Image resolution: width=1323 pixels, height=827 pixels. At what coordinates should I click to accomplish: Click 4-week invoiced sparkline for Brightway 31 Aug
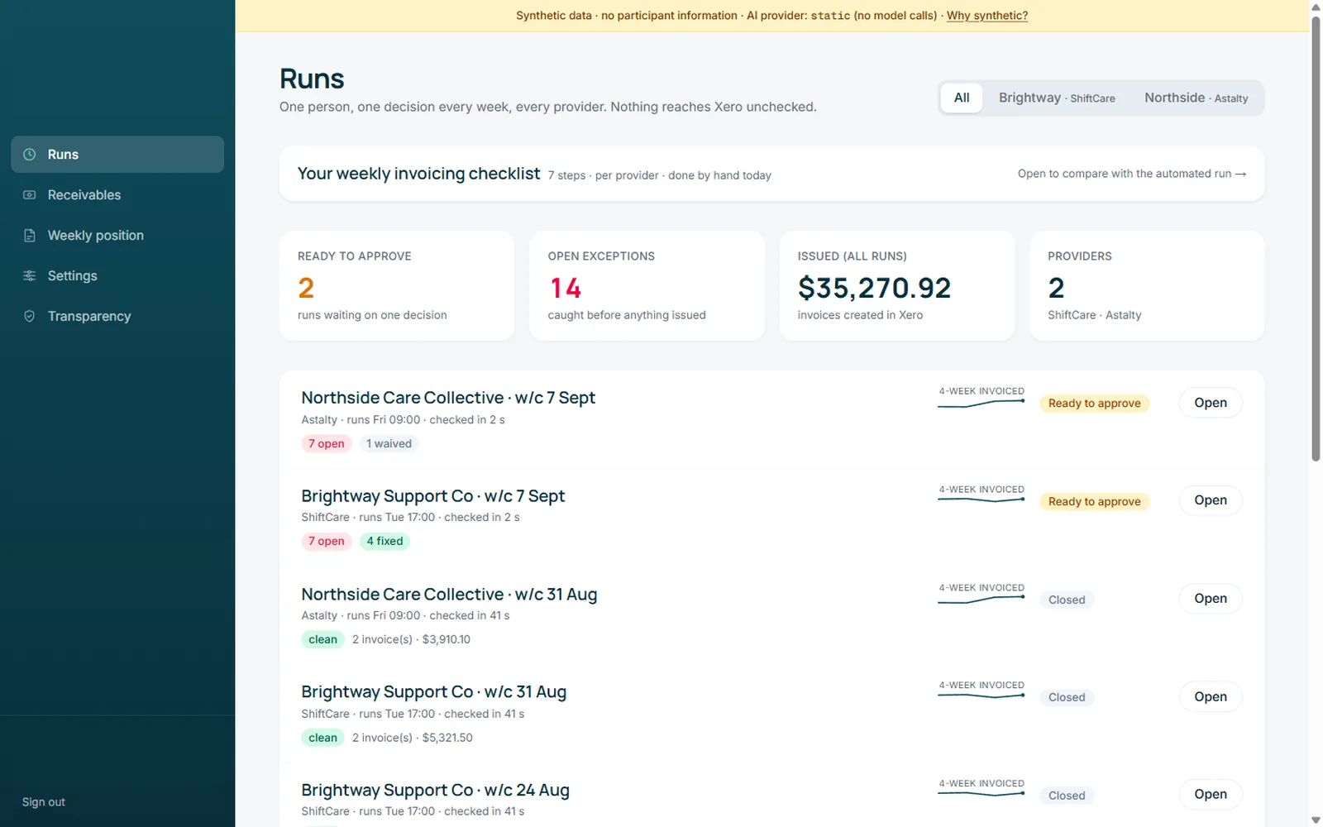[x=982, y=696]
